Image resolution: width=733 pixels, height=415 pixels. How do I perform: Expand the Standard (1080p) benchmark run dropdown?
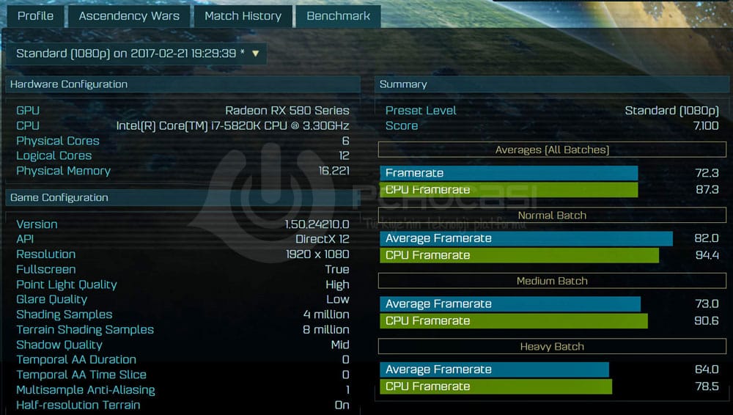(x=138, y=53)
